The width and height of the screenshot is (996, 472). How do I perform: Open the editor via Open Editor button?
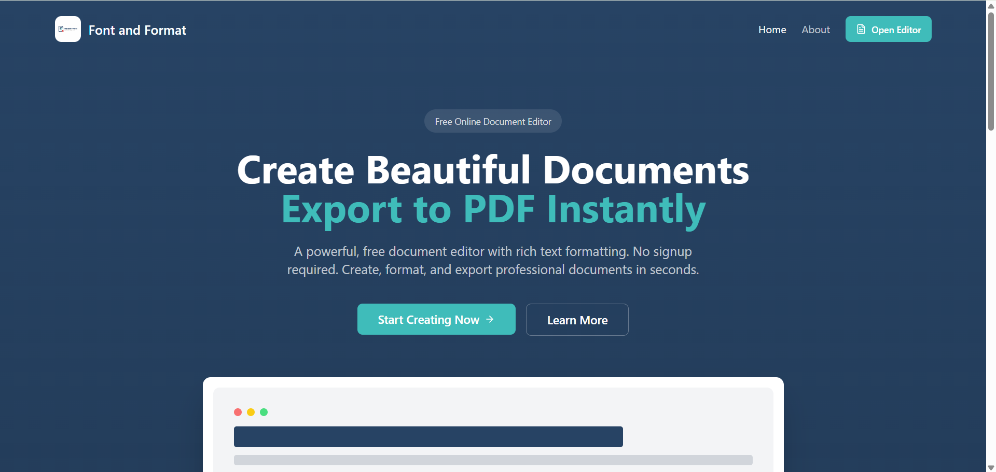click(888, 29)
